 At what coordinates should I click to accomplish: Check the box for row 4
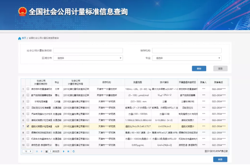pyautogui.click(x=28, y=108)
